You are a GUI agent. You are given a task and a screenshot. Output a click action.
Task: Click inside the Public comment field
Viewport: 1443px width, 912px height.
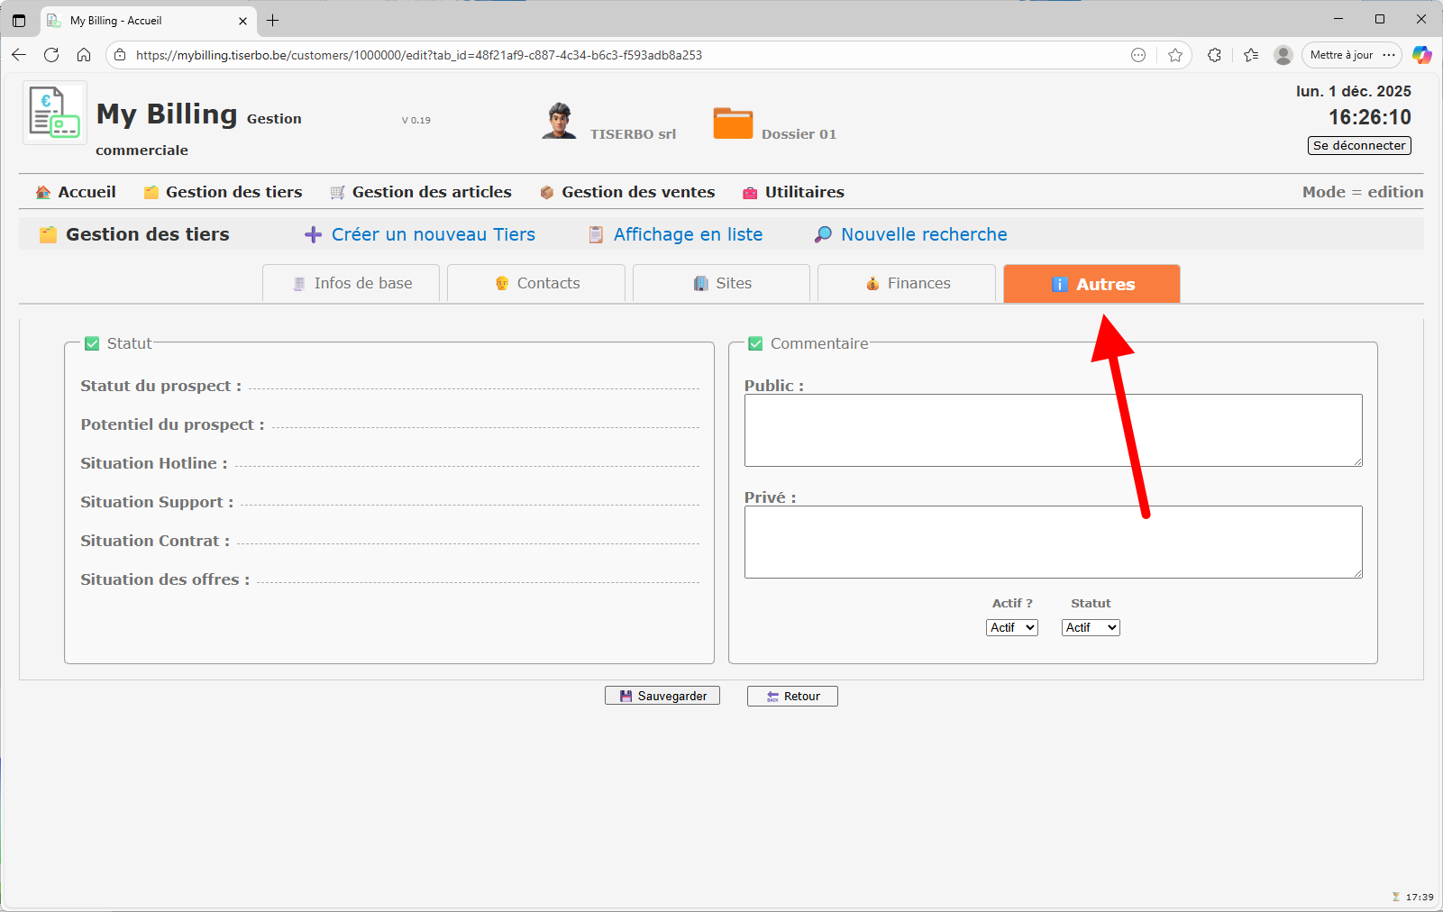coord(1052,430)
